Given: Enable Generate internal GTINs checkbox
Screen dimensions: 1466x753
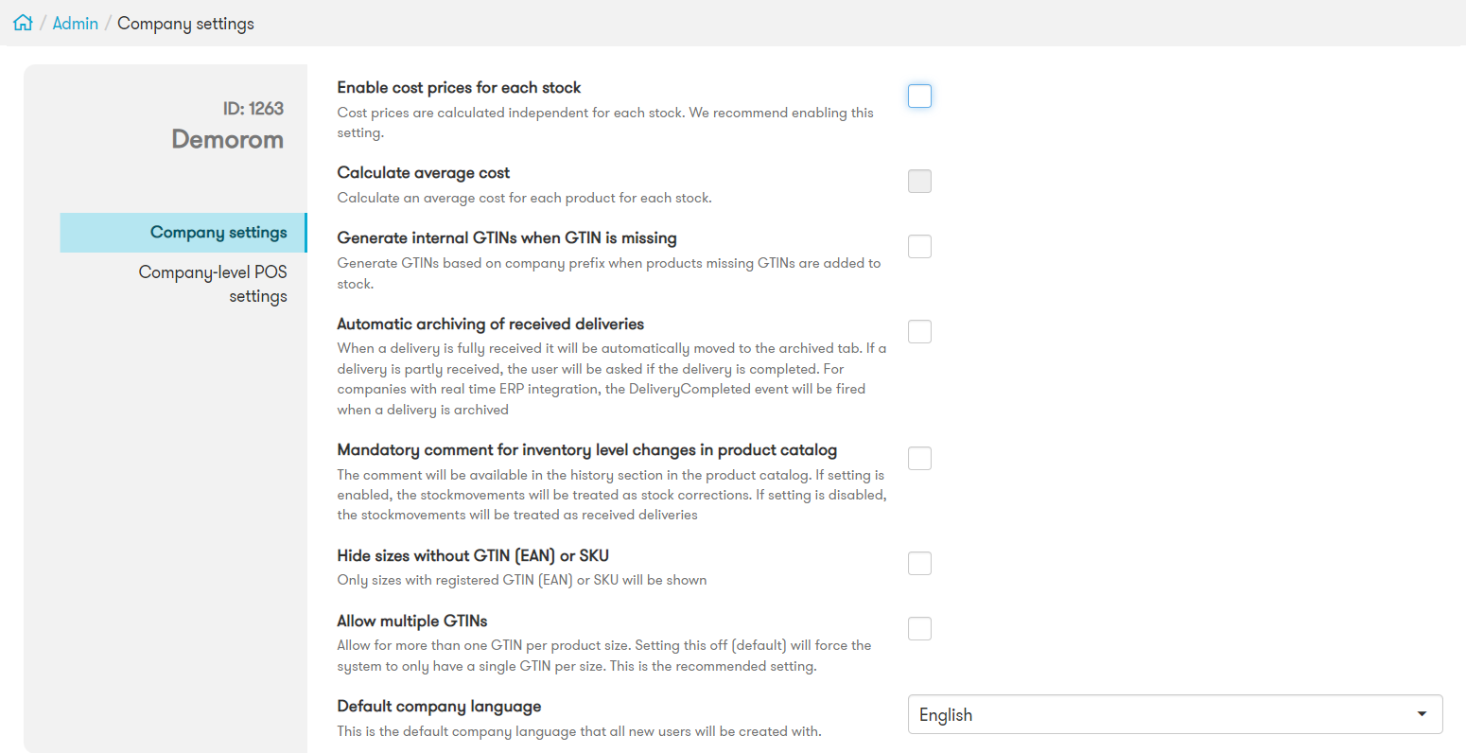Looking at the screenshot, I should pyautogui.click(x=919, y=246).
